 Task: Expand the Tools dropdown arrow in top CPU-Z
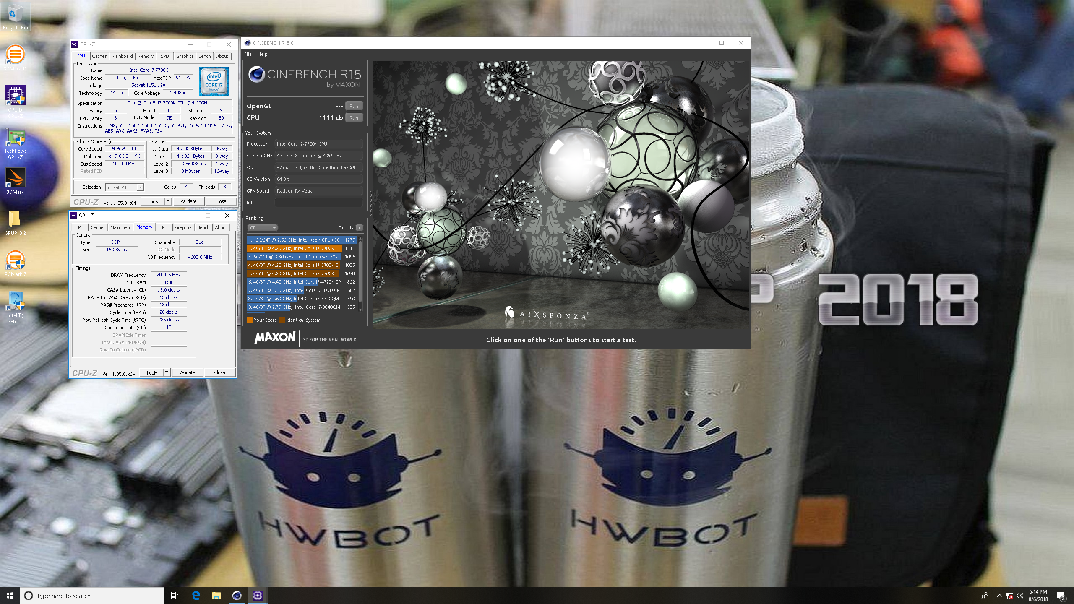tap(168, 201)
